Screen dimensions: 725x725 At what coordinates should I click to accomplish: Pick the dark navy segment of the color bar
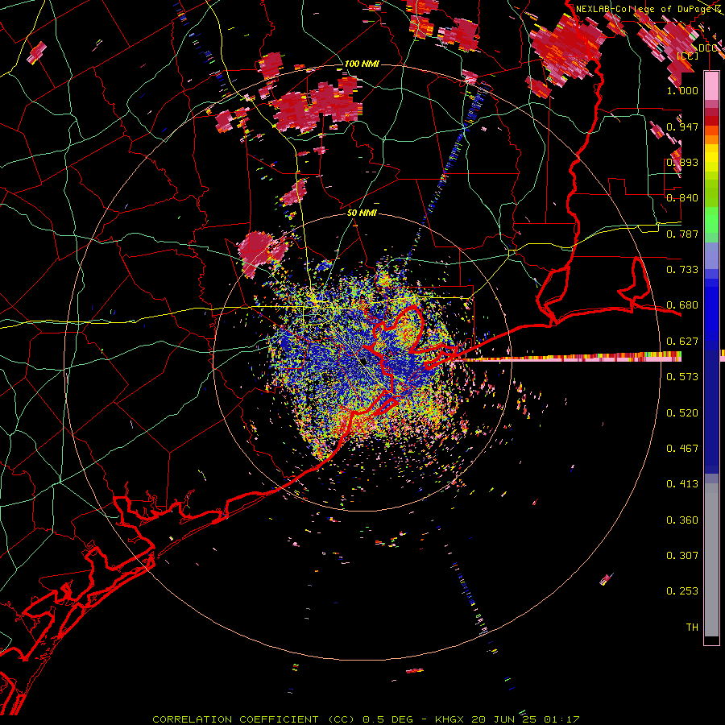(711, 412)
